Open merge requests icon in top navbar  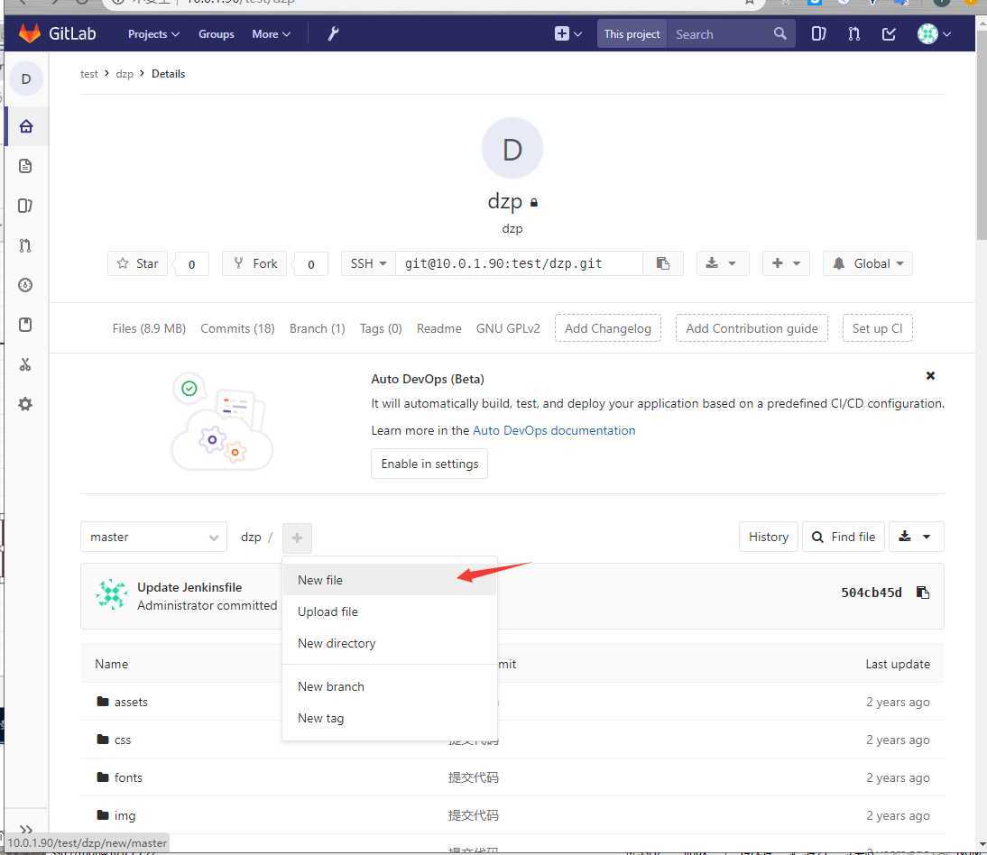[x=853, y=34]
